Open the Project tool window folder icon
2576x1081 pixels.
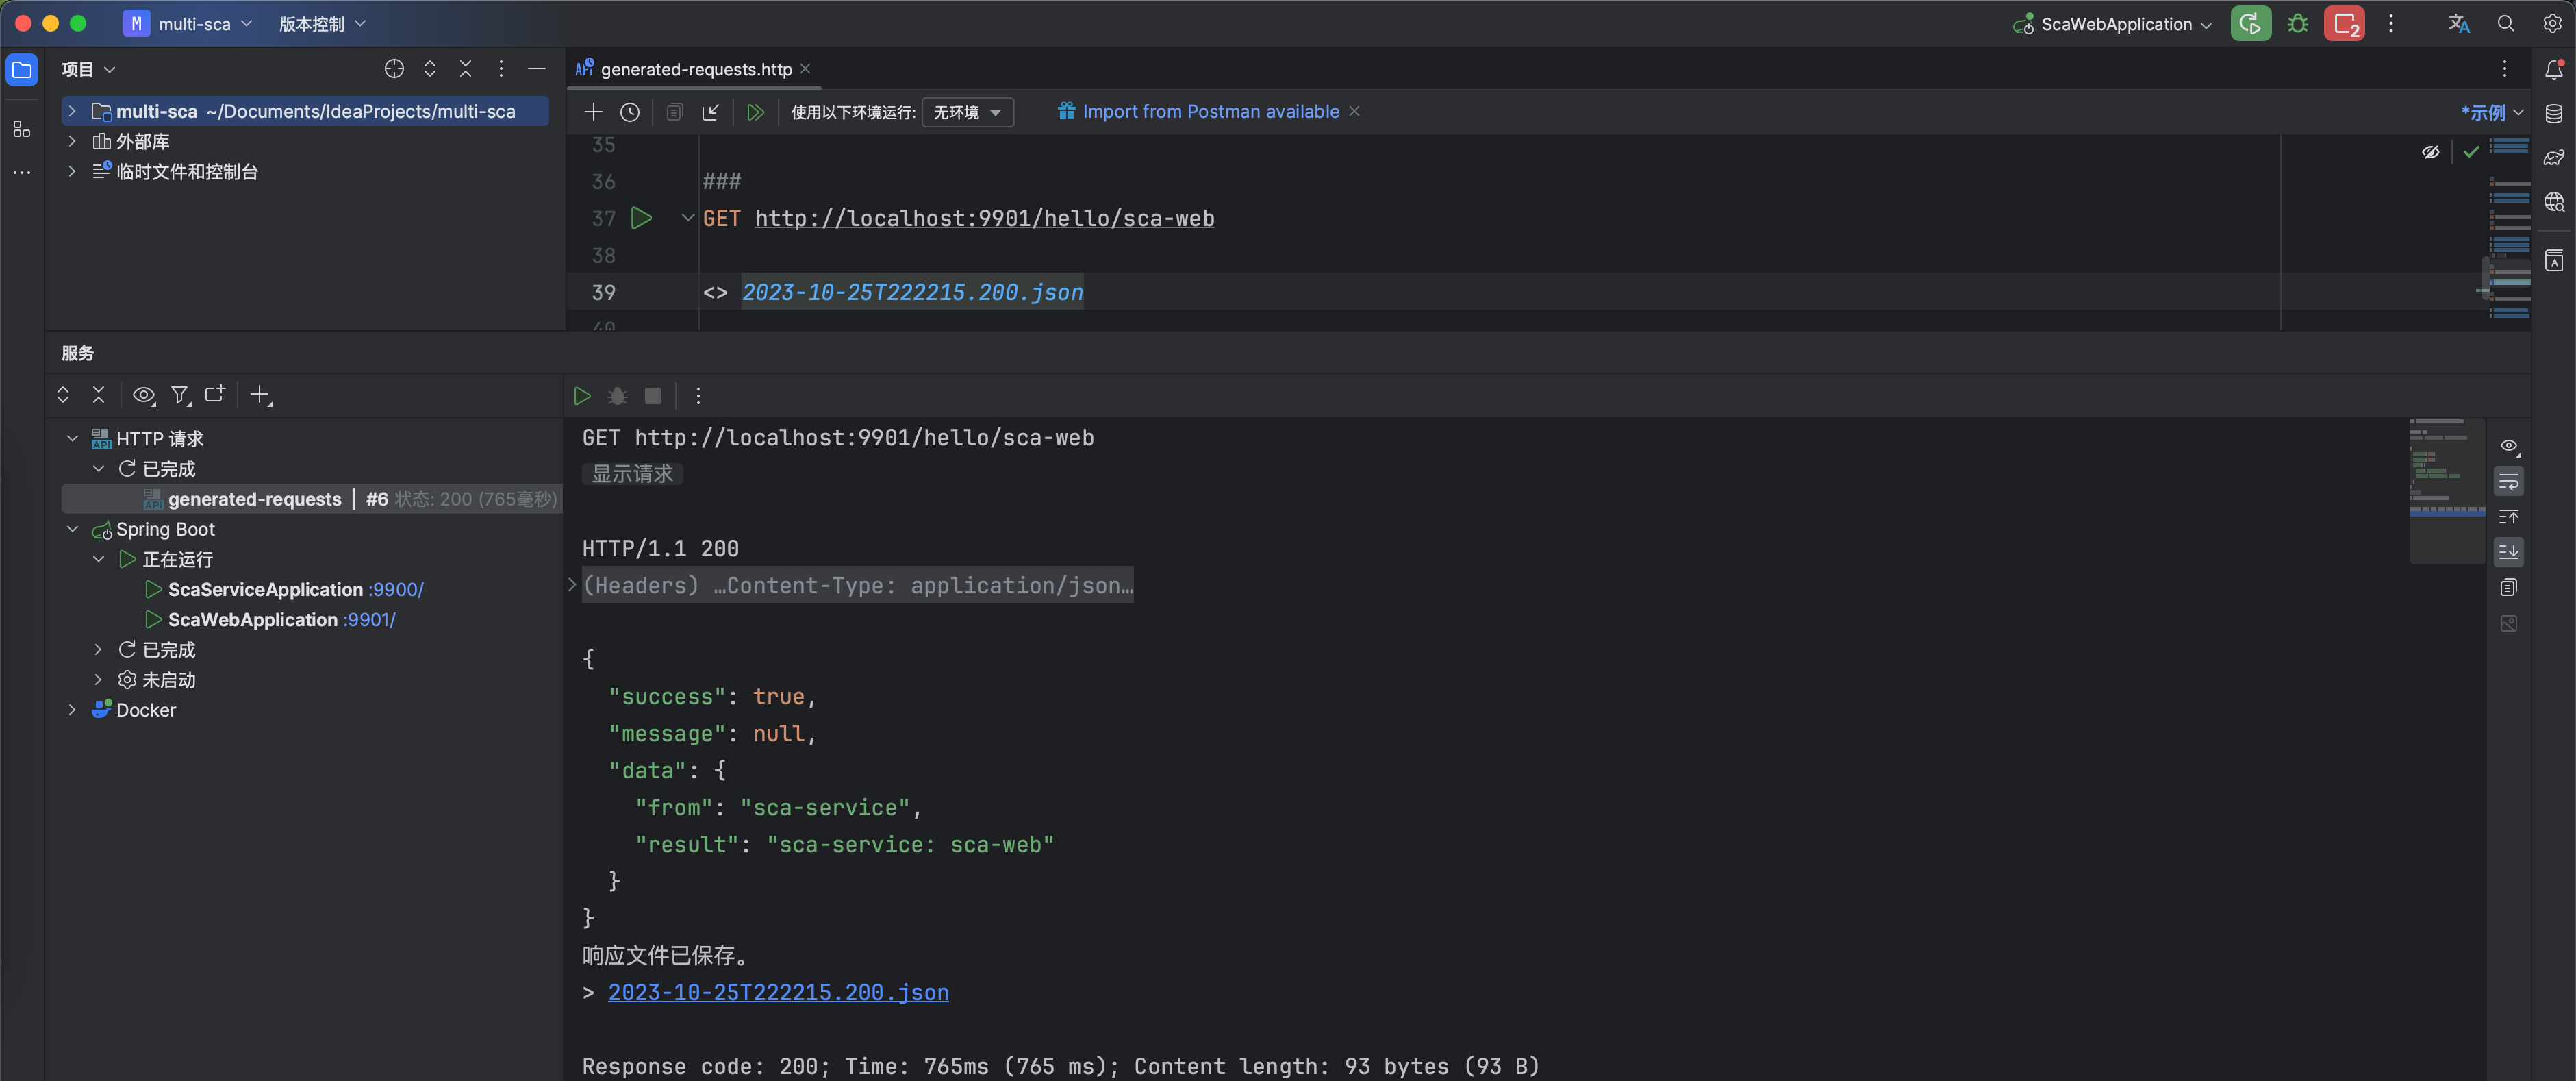click(x=22, y=70)
